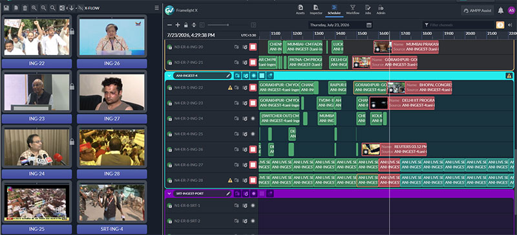This screenshot has height=235, width=517.
Task: Click the folder icon in the SRT-INGEST-PORT header
Action: (x=237, y=194)
